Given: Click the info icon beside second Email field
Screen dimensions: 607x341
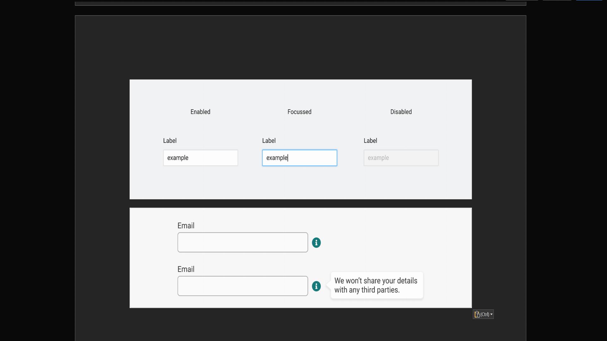Looking at the screenshot, I should (316, 286).
